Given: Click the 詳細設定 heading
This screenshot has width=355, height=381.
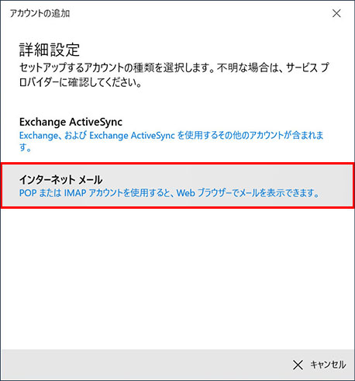Looking at the screenshot, I should click(50, 50).
